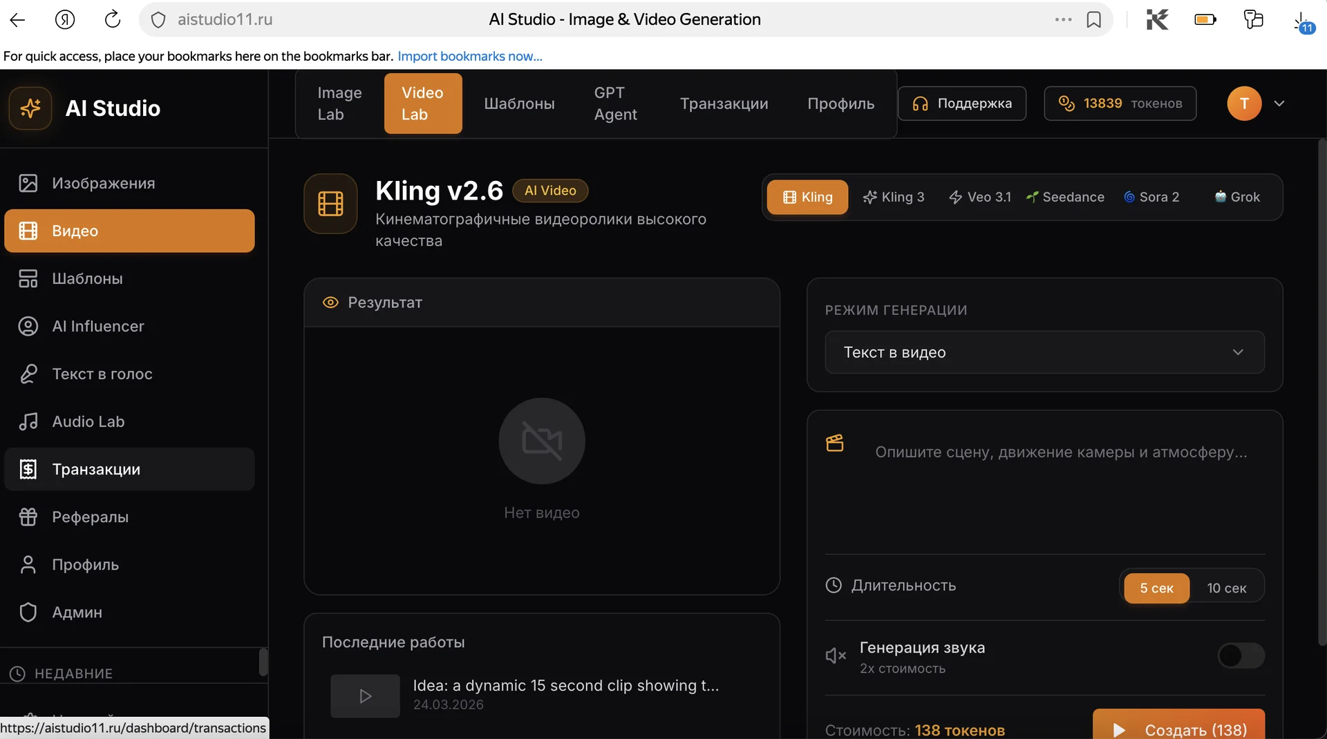Open Админ in the sidebar
The width and height of the screenshot is (1327, 739).
[x=129, y=612]
